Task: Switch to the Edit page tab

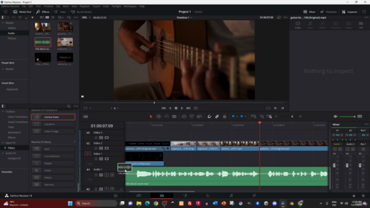Action: coord(162,195)
